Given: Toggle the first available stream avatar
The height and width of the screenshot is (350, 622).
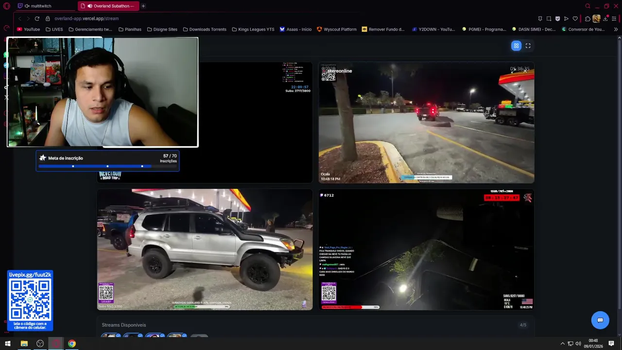Looking at the screenshot, I should click(x=111, y=336).
